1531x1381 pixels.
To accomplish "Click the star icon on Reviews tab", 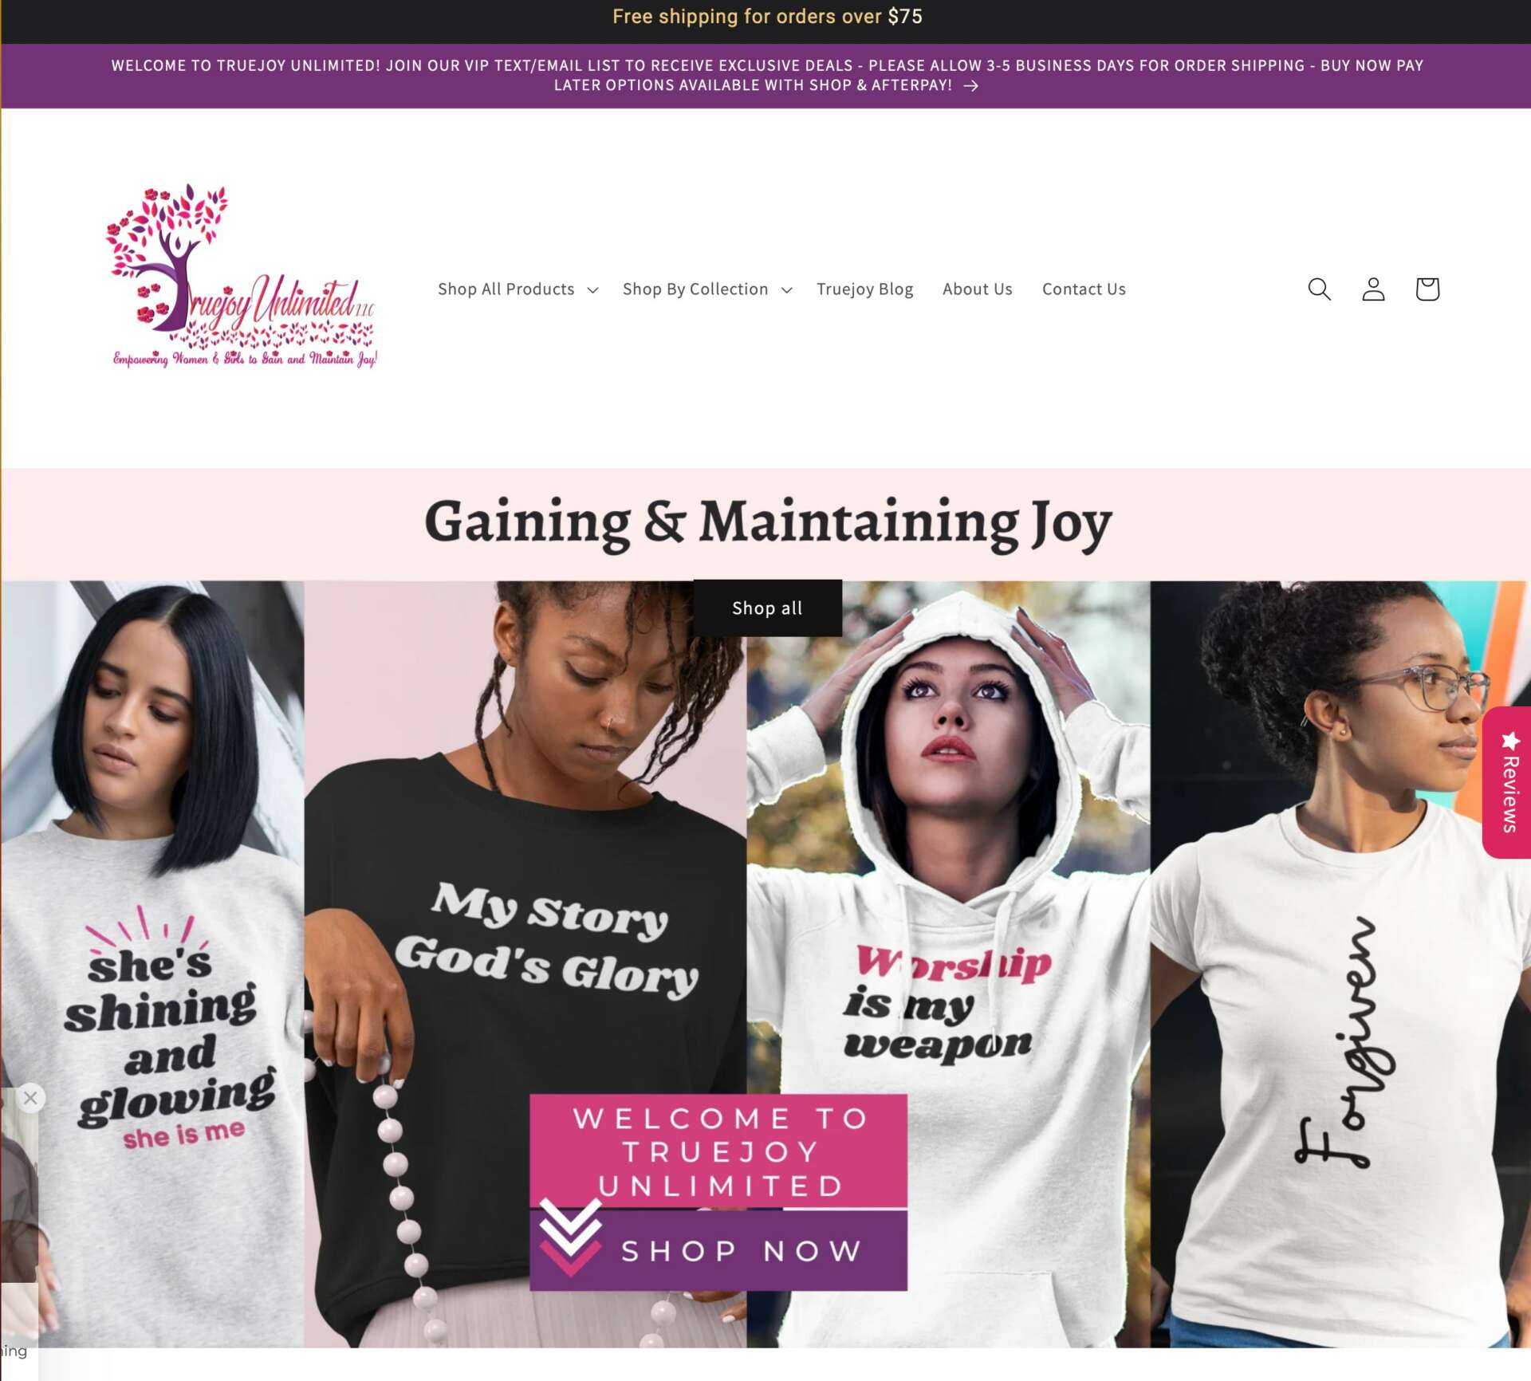I will pyautogui.click(x=1510, y=742).
